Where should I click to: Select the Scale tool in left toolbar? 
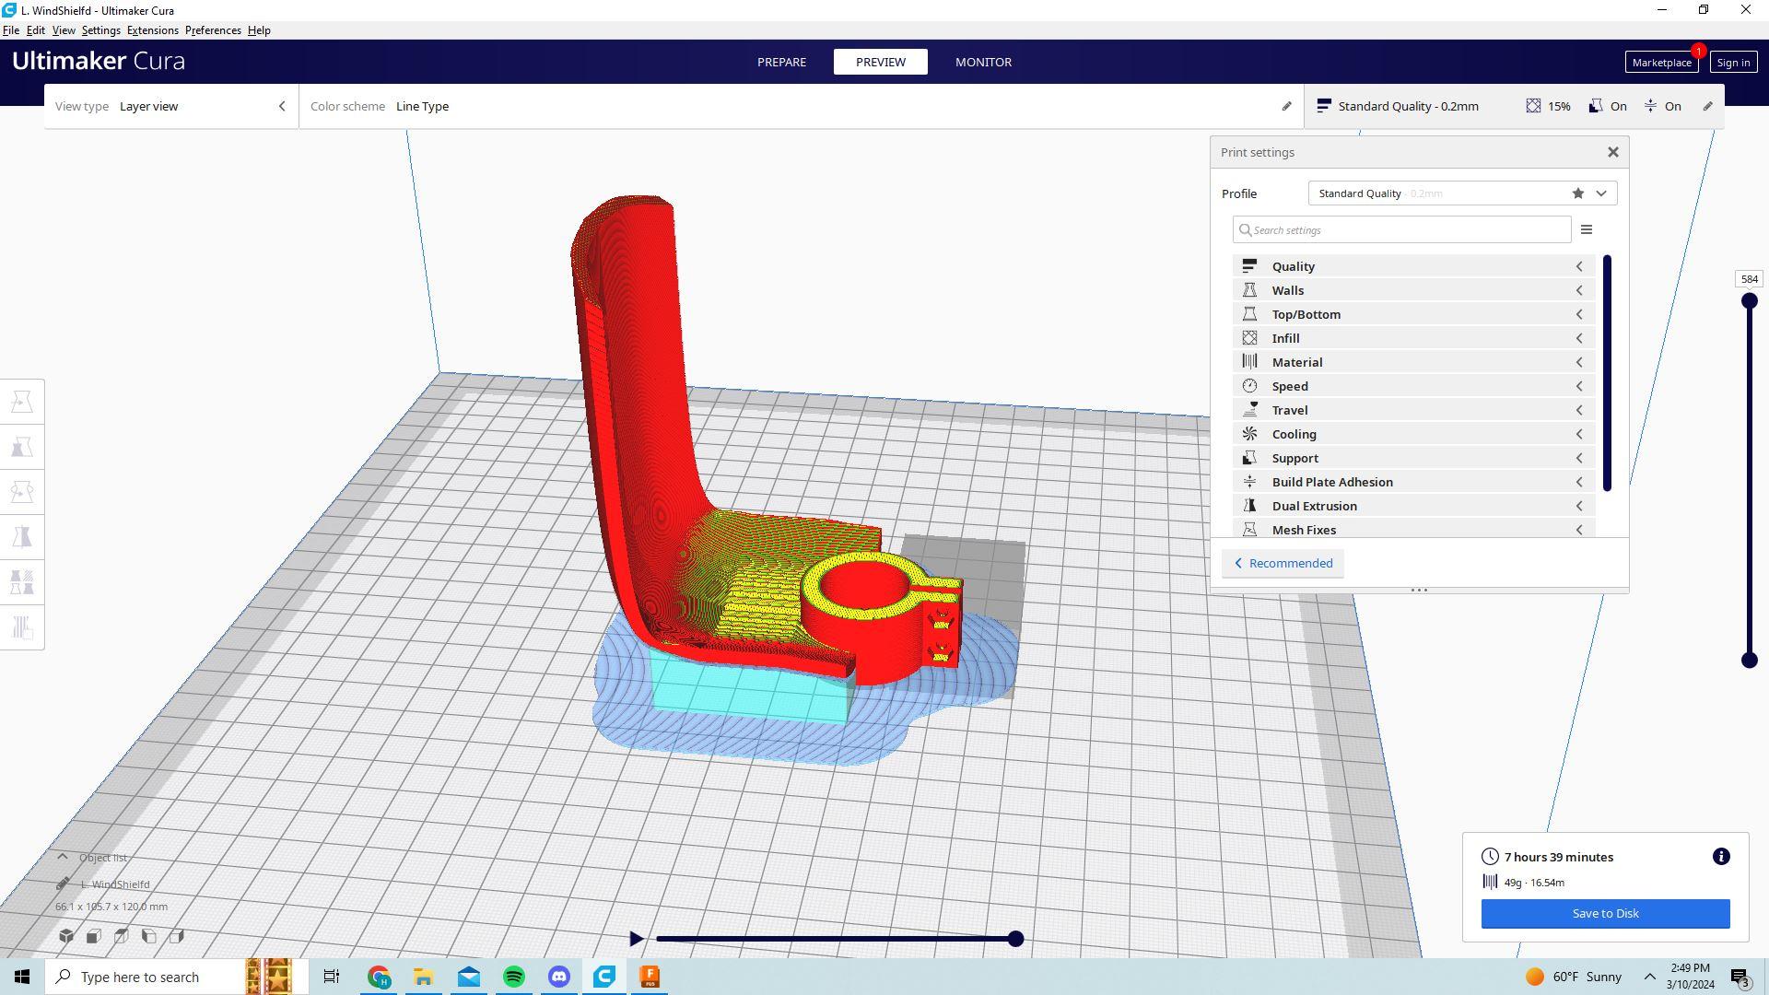pos(22,447)
